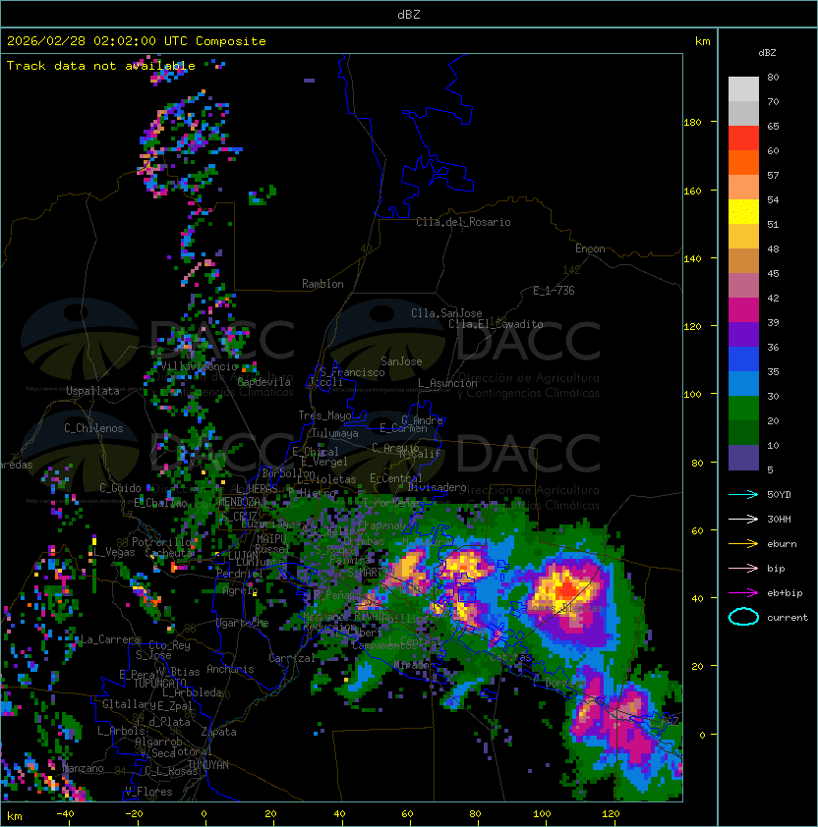Viewport: 818px width, 827px height.
Task: Click the 'dBZ' header above the color scale
Action: coord(767,53)
